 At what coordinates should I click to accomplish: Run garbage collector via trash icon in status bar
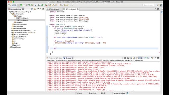(127, 93)
